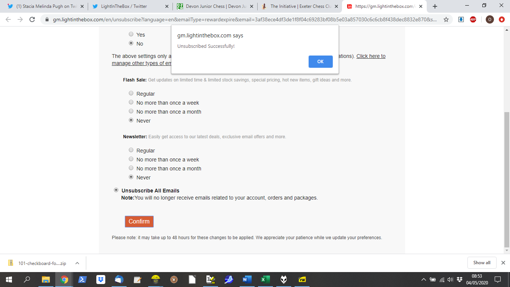Click the red Chrome update arrow icon

pos(502,19)
